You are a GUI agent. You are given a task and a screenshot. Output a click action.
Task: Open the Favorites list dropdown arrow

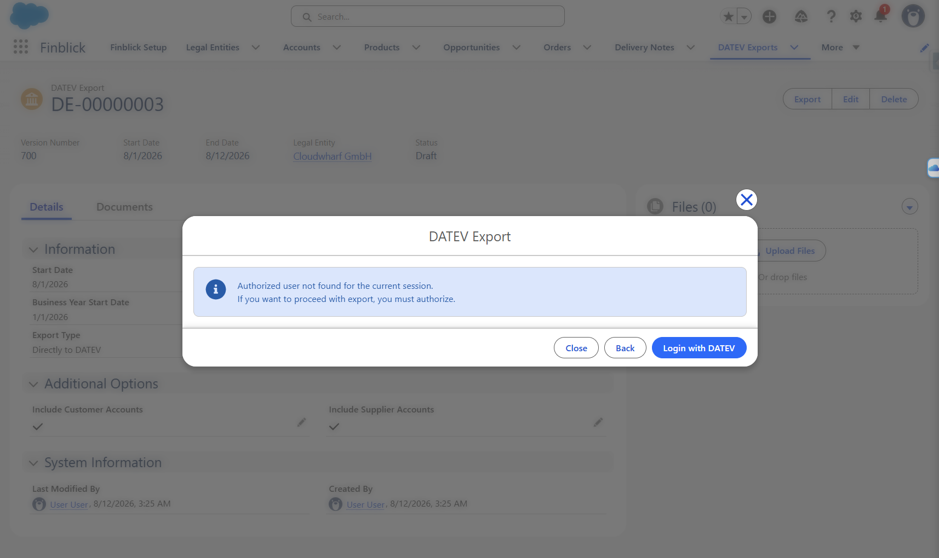tap(744, 16)
